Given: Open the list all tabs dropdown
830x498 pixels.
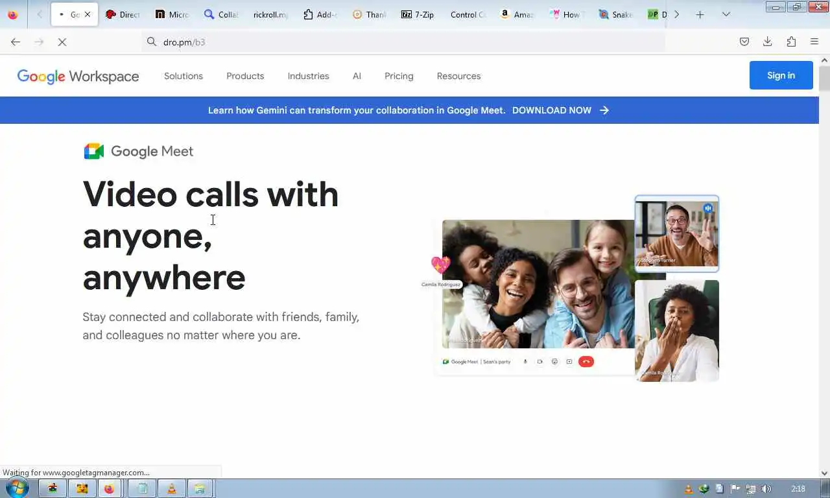Looking at the screenshot, I should (x=726, y=14).
